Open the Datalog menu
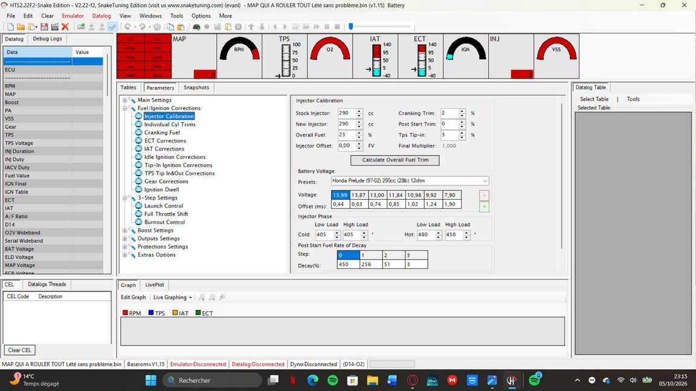Screen dimensions: 696x391 pyautogui.click(x=101, y=16)
